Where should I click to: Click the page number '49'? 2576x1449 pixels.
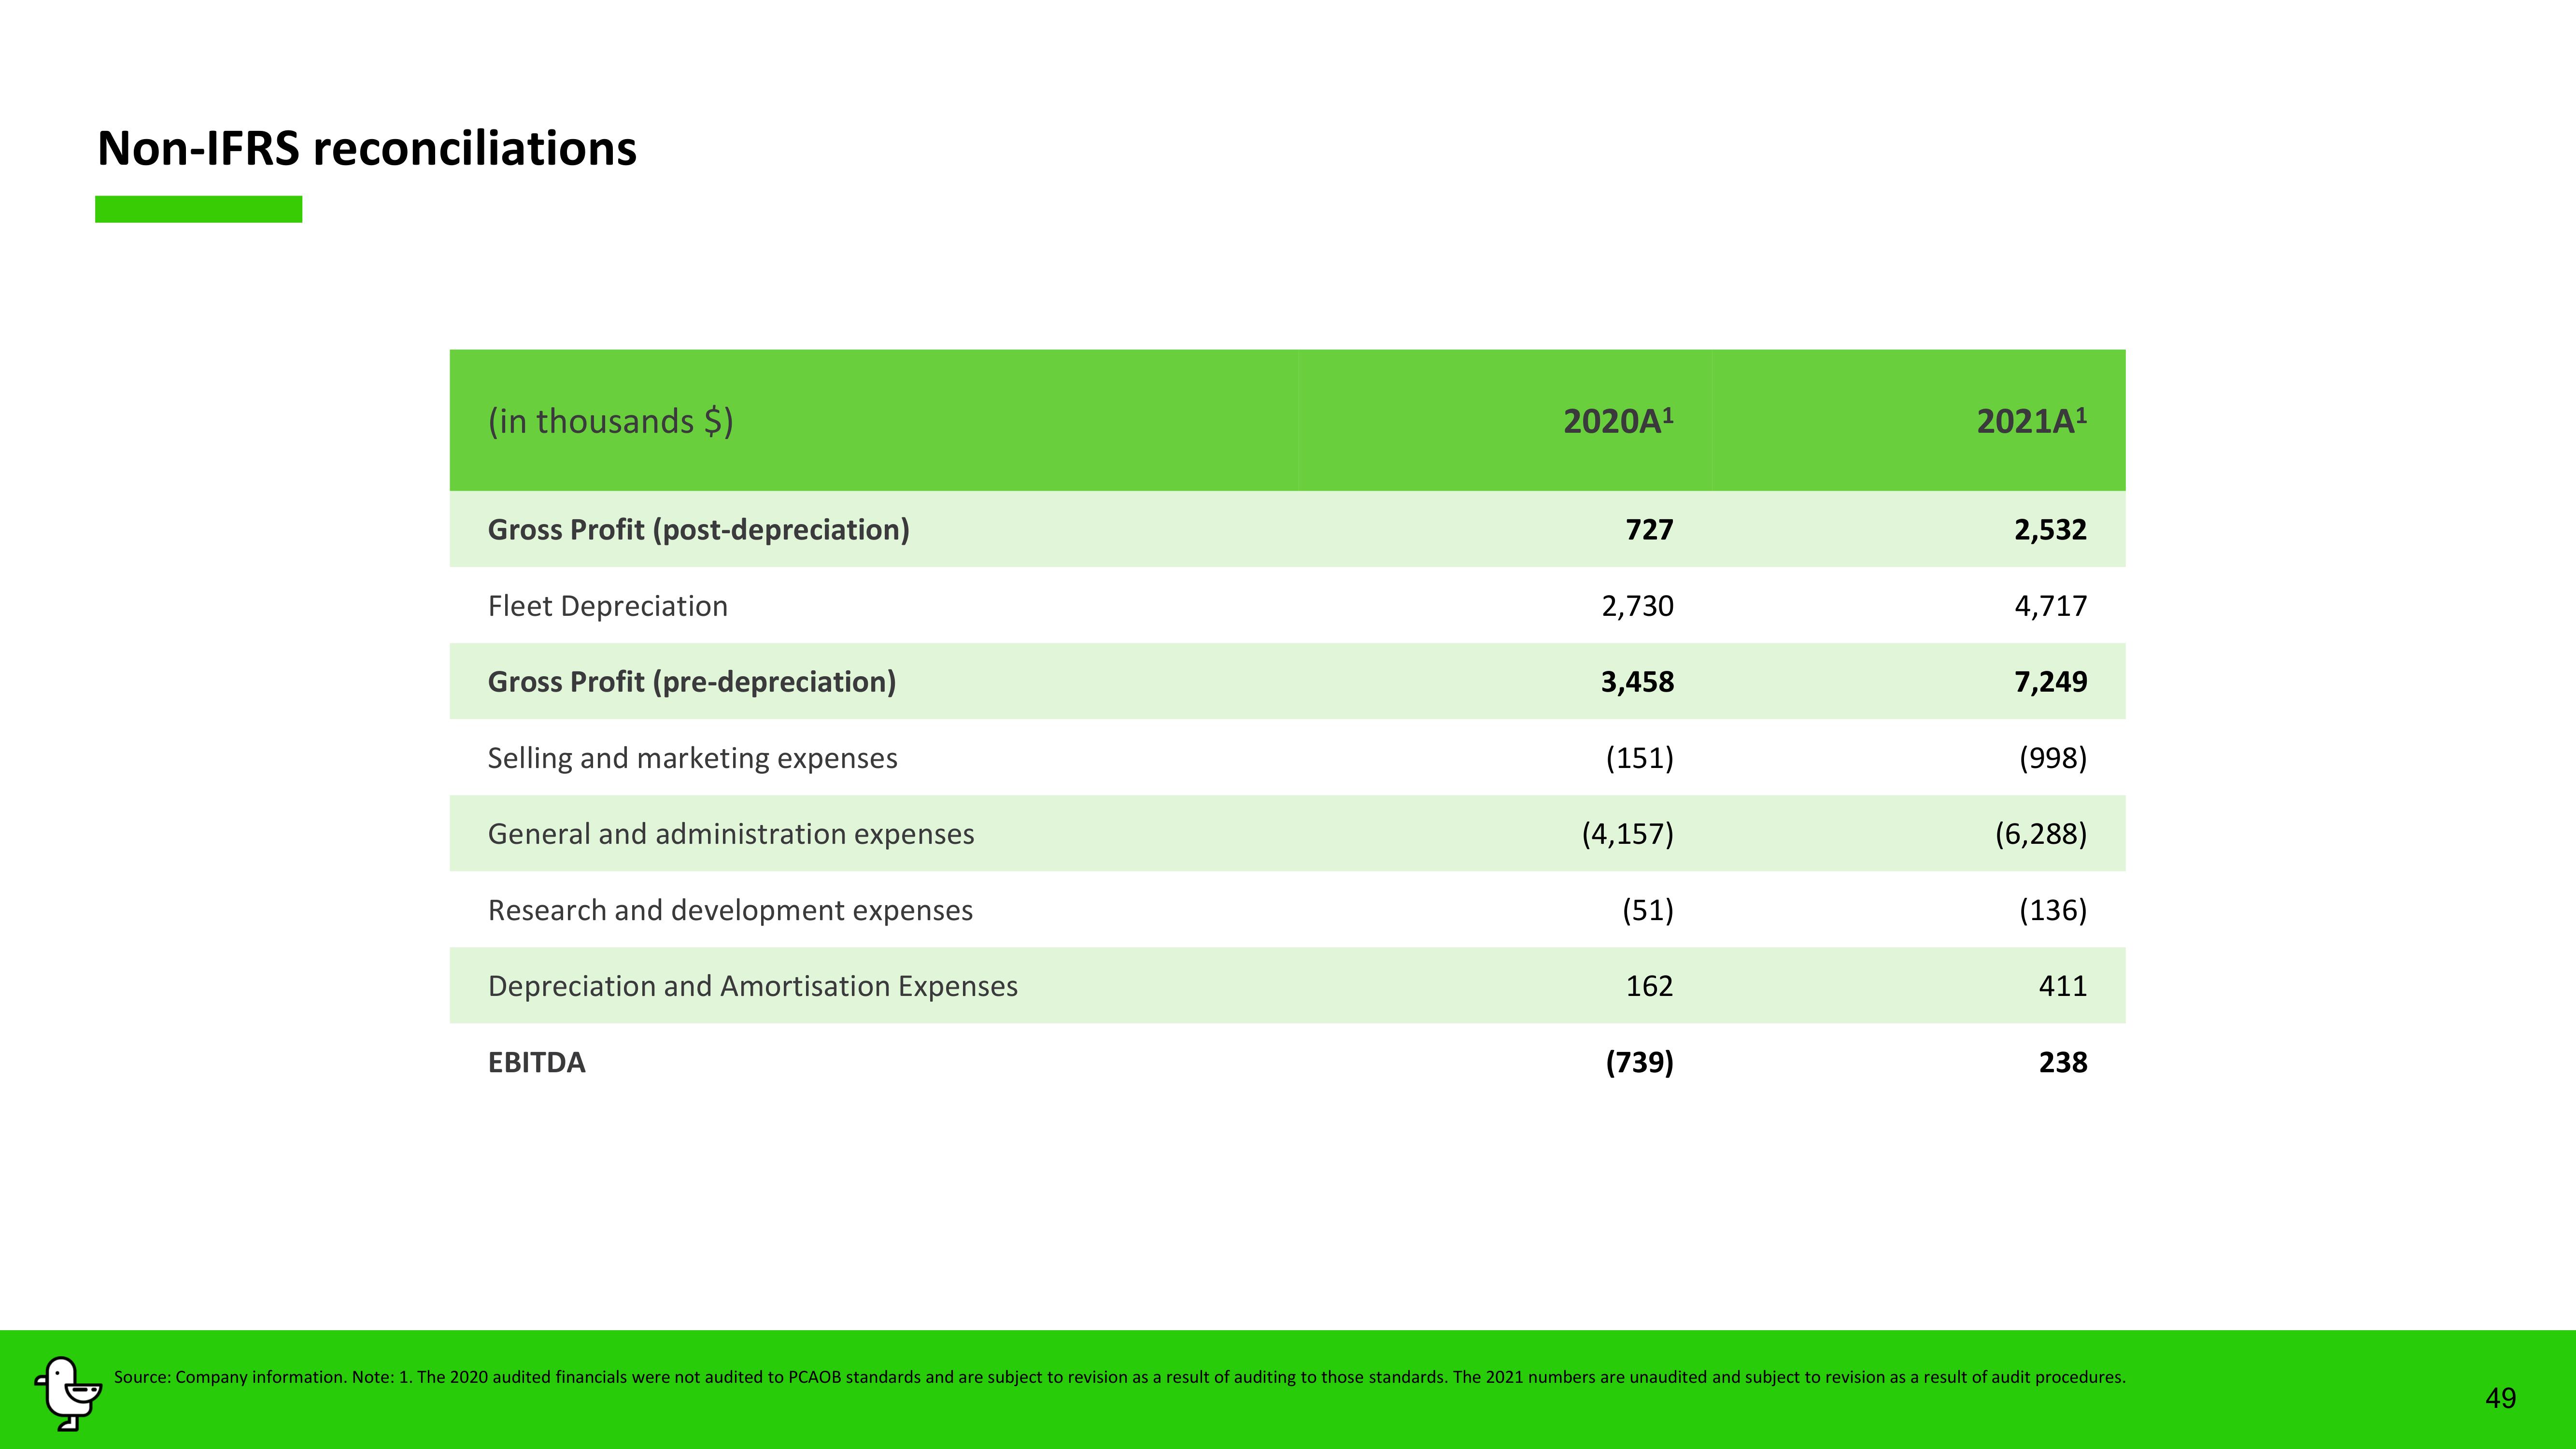[x=2500, y=1398]
